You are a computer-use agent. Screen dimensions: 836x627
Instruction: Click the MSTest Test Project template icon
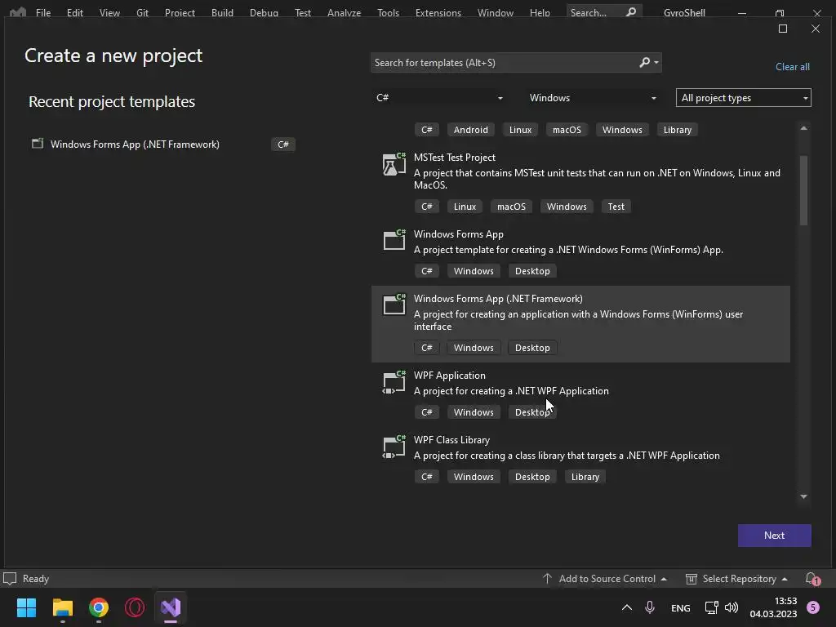pyautogui.click(x=394, y=164)
